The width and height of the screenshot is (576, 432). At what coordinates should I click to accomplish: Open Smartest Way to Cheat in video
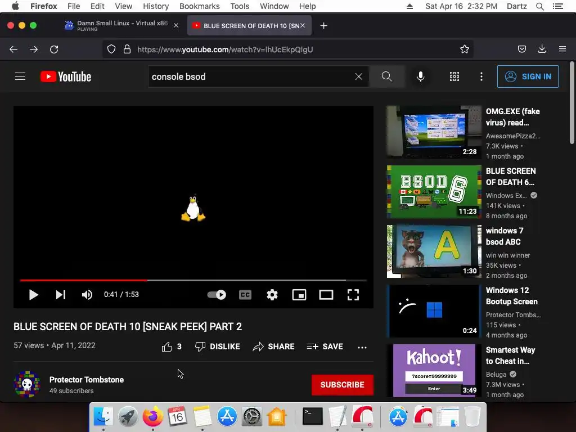click(510, 355)
